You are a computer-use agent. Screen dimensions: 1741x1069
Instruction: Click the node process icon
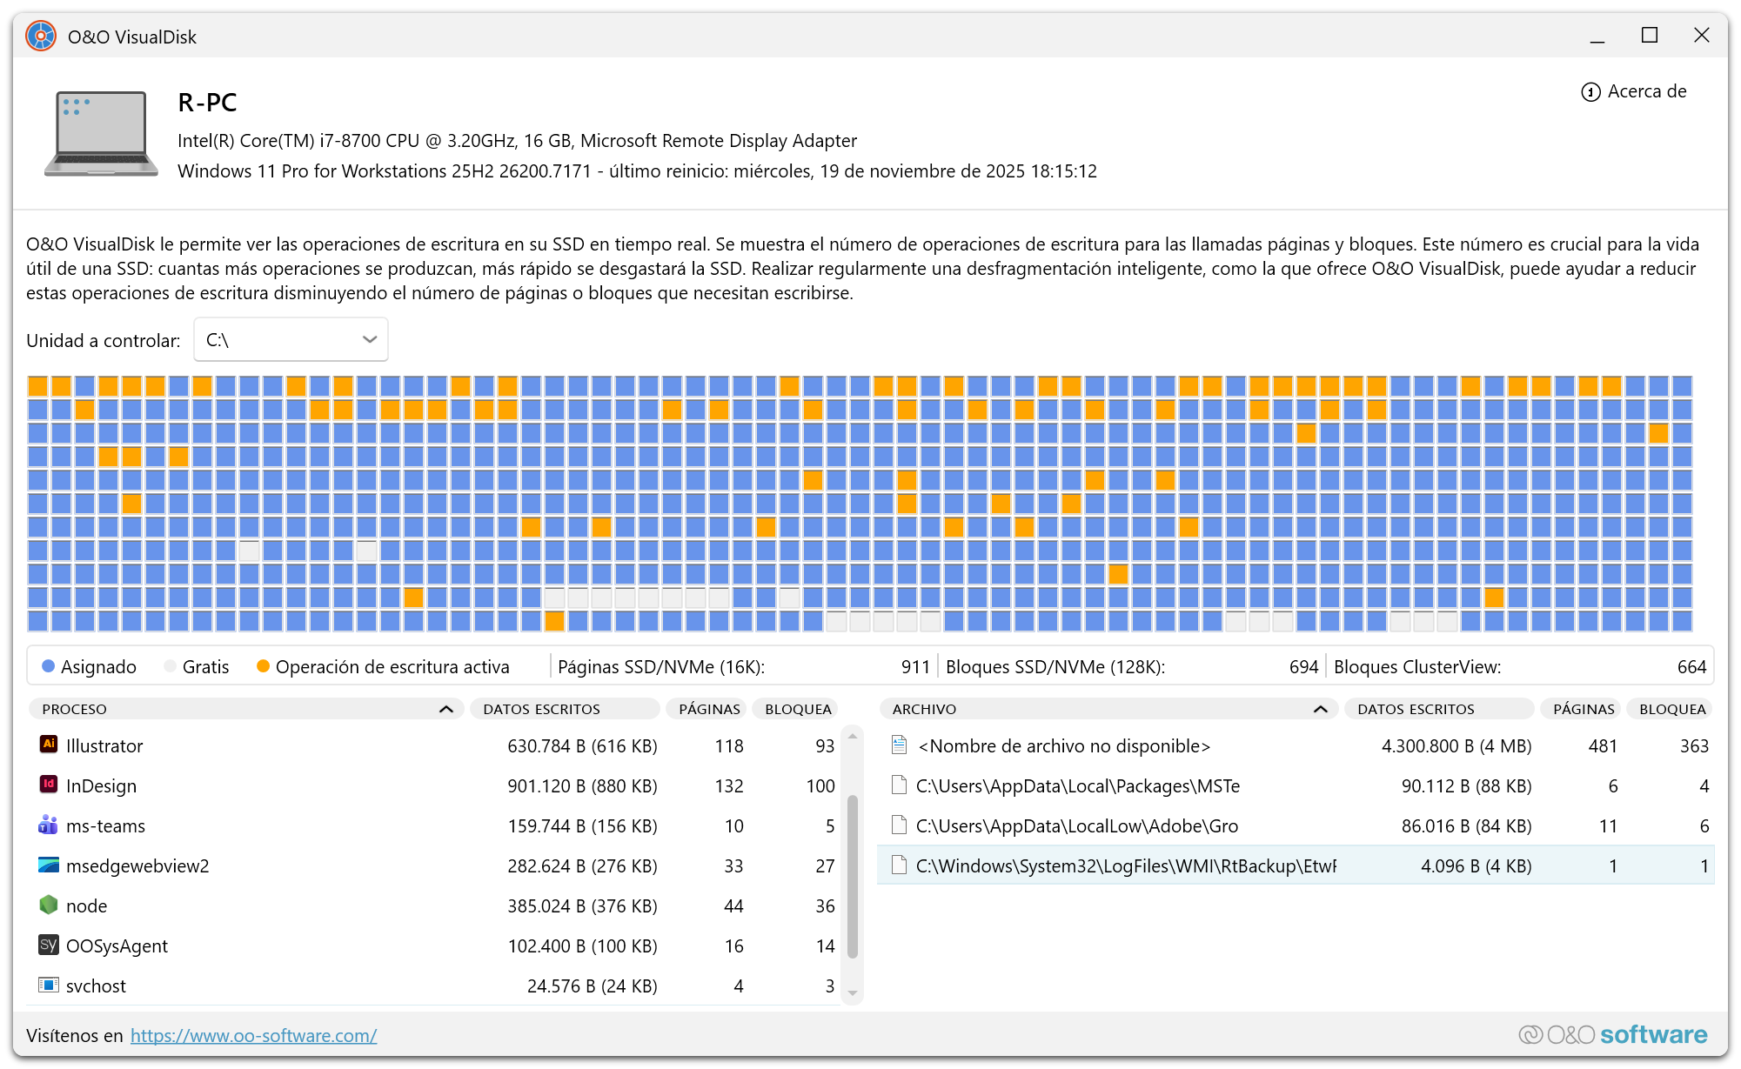coord(49,905)
